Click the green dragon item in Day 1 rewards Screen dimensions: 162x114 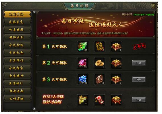point(83,47)
